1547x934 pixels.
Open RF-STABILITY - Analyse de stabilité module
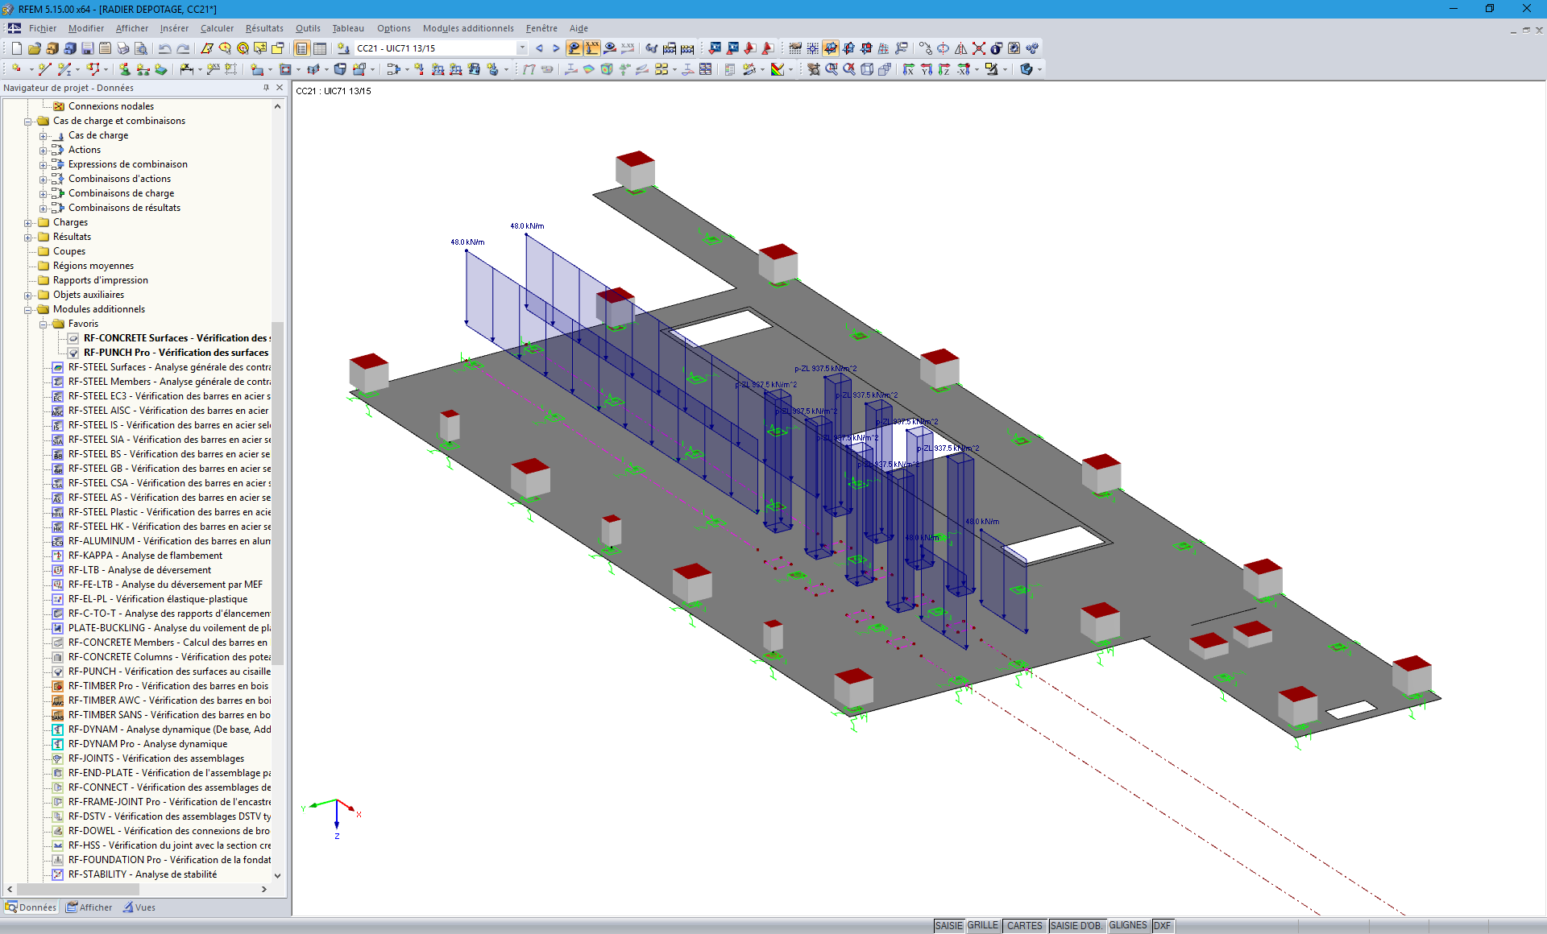pos(143,874)
